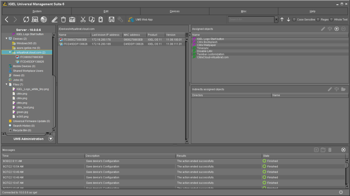Click the scissors Cut icon
This screenshot has height=196, width=350.
point(83,19)
